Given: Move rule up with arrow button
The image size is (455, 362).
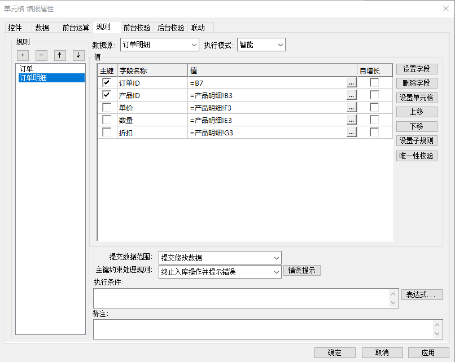Looking at the screenshot, I should (x=60, y=55).
